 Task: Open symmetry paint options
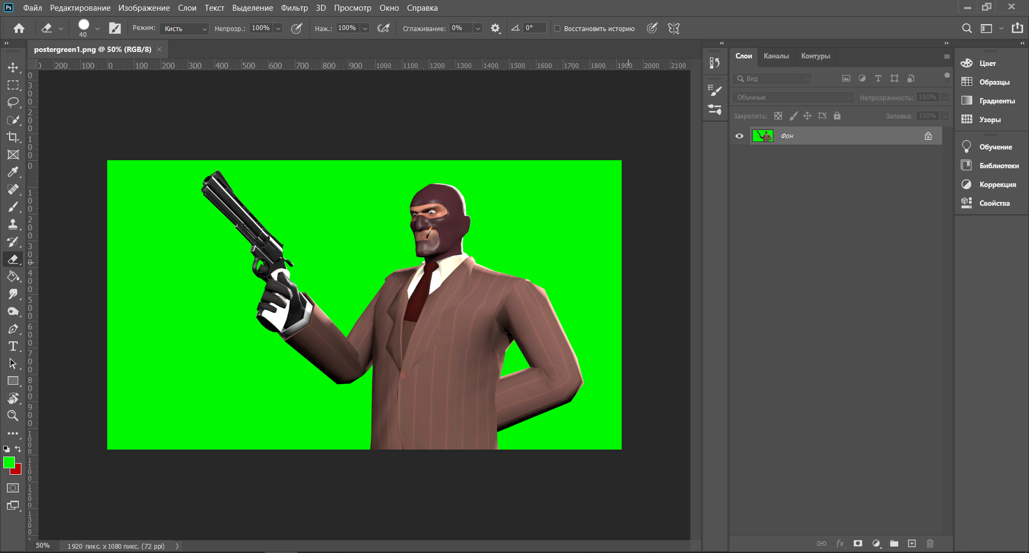click(674, 28)
